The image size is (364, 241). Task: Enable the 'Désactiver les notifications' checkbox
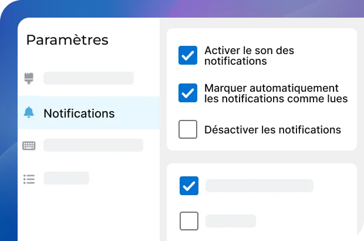(x=188, y=129)
